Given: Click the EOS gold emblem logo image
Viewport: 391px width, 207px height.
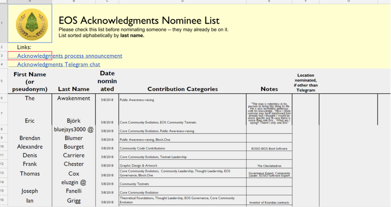Looking at the screenshot, I should point(32,24).
